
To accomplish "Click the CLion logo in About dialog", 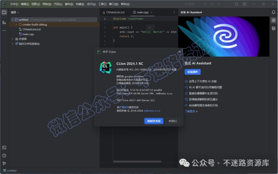I will (x=106, y=68).
